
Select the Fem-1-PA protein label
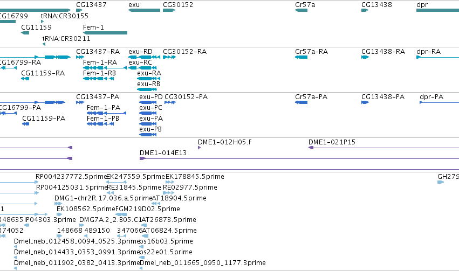tap(104, 108)
